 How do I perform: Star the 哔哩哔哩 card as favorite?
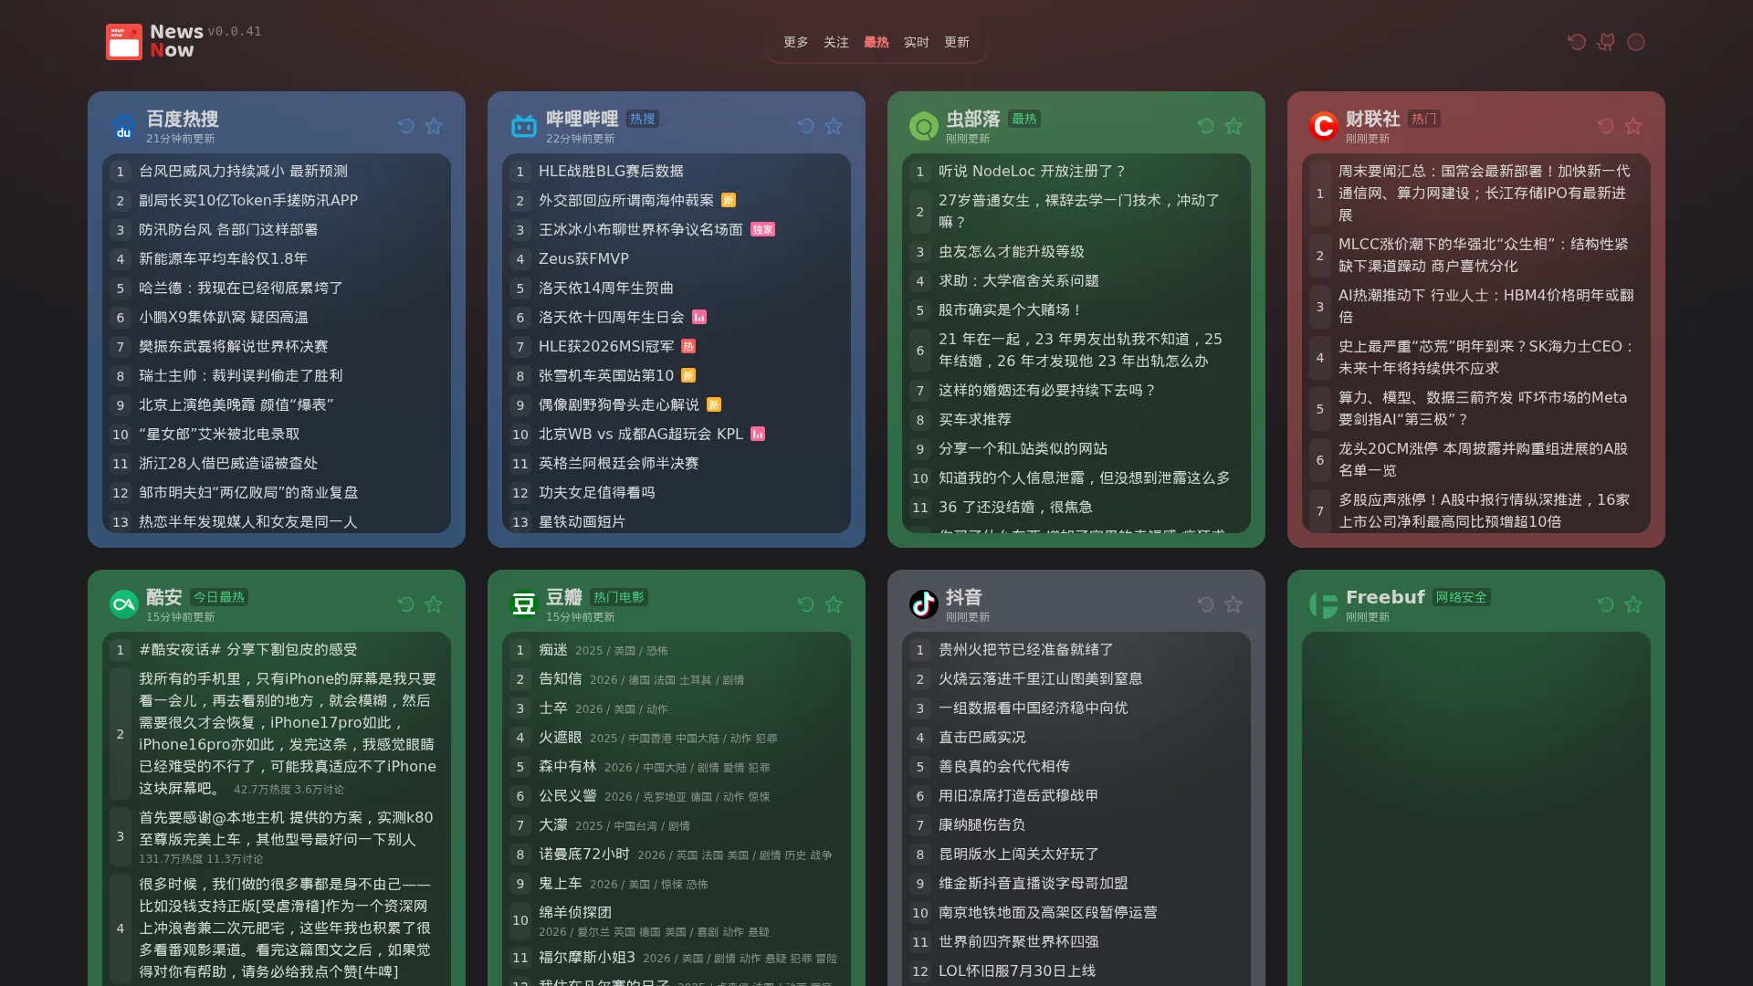click(x=834, y=126)
